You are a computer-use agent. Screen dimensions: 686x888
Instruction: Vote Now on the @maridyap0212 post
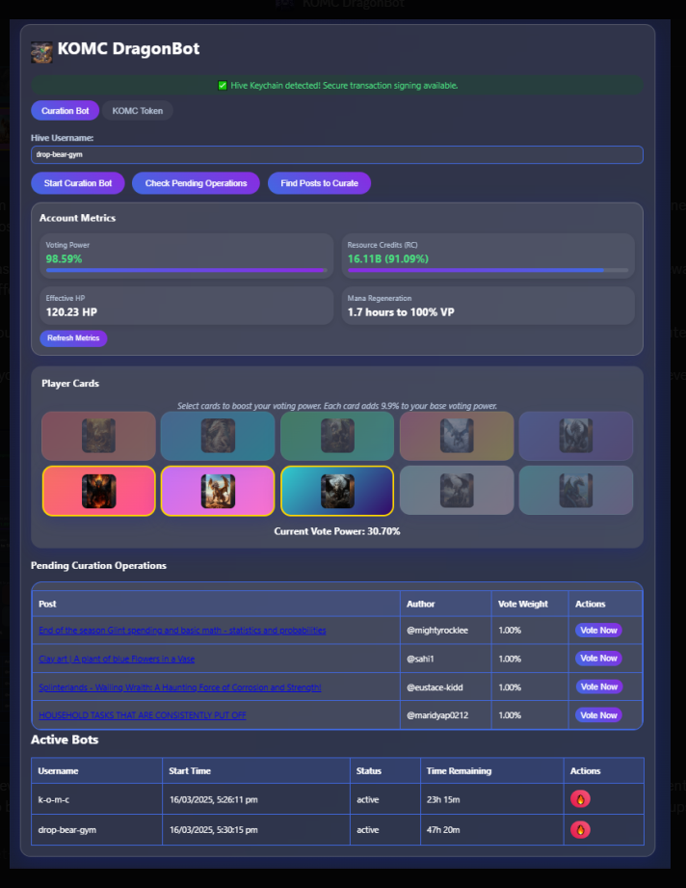(x=599, y=714)
